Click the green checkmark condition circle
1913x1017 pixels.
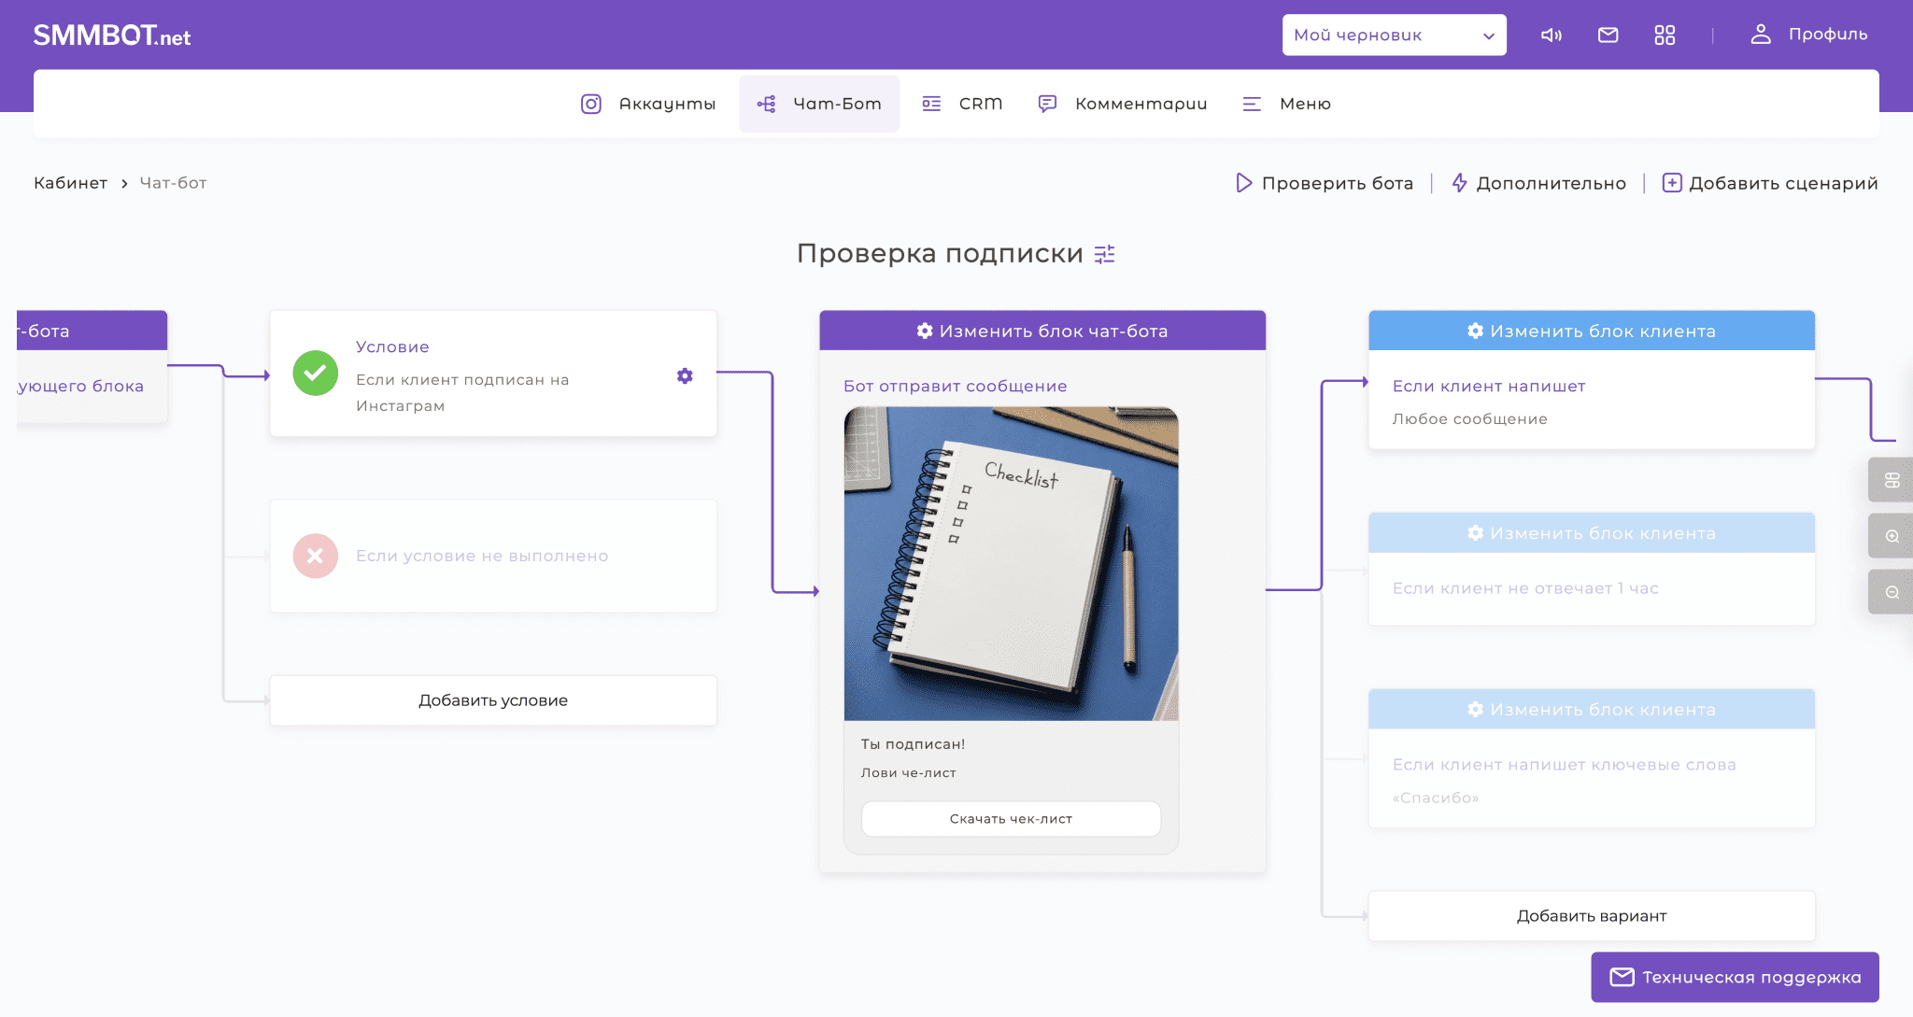tap(316, 374)
